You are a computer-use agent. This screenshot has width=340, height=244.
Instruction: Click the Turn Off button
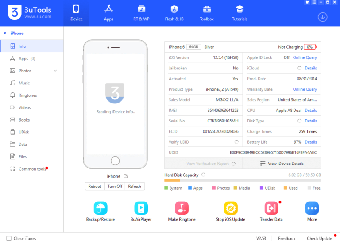(x=115, y=186)
